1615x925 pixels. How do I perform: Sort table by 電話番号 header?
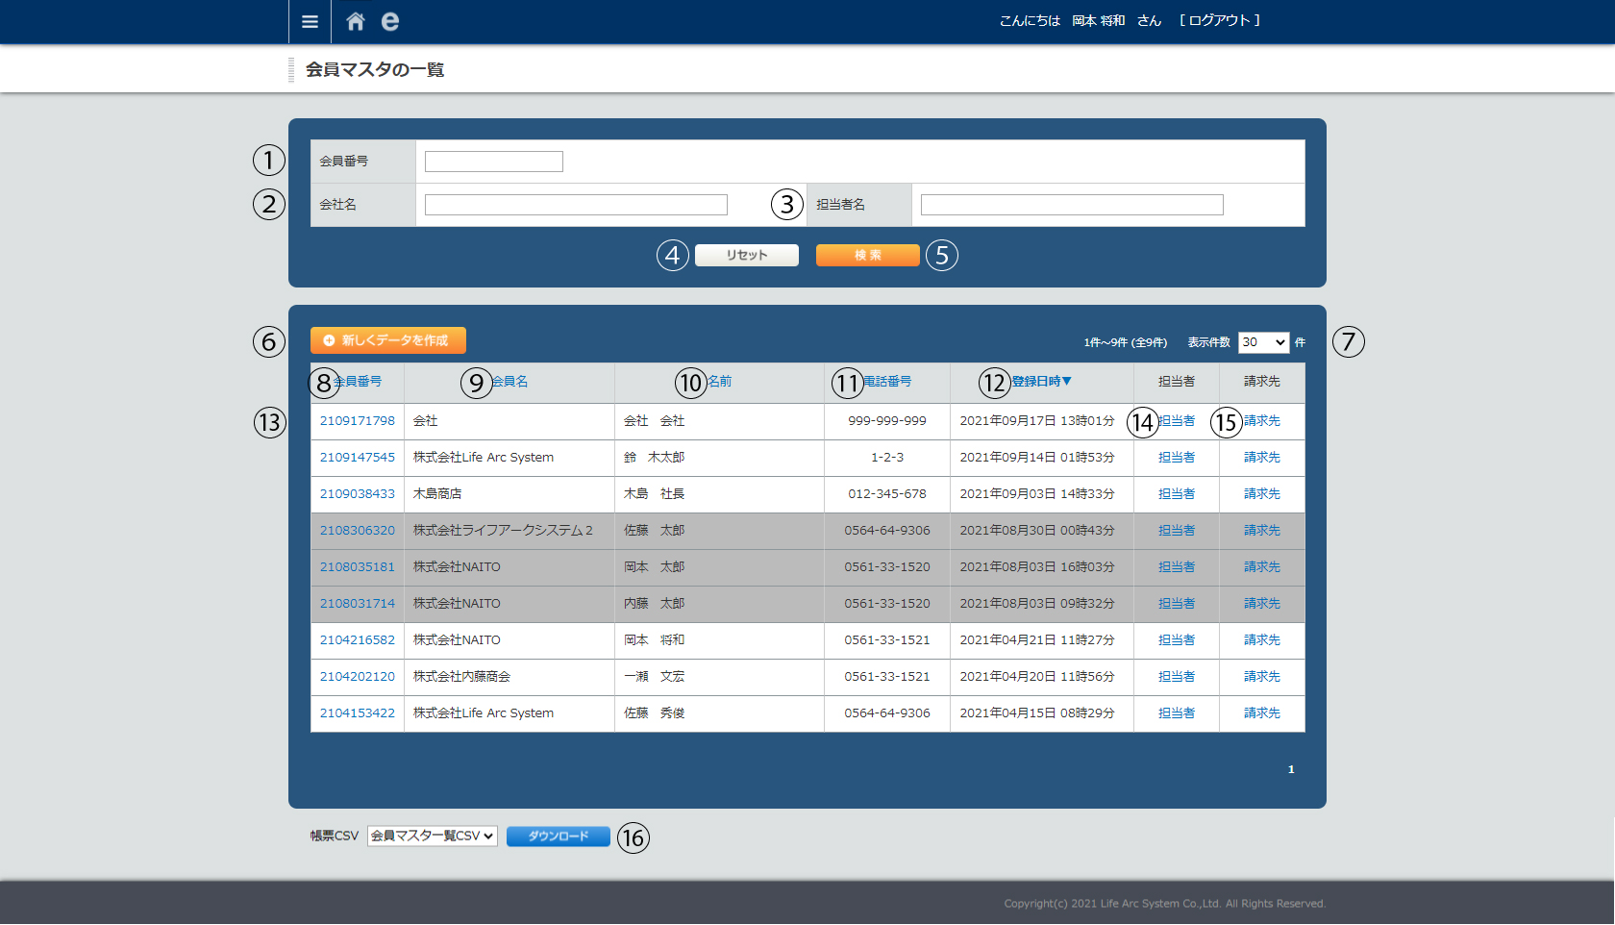887,382
